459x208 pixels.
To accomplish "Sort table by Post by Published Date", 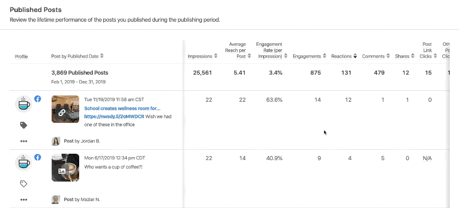I will (x=77, y=56).
